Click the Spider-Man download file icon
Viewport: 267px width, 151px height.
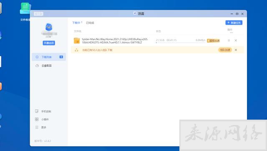(77, 41)
